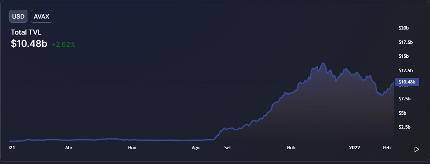Screen dimensions: 430x164
Task: Switch the chart denomination to AVAX
Action: click(41, 16)
